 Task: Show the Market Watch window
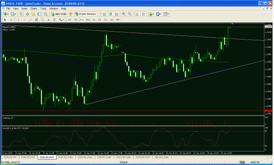21,14
